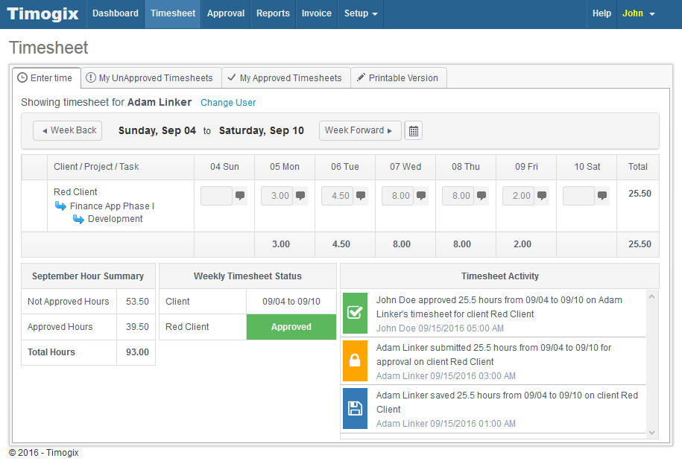682x464 pixels.
Task: Expand the John user menu
Action: coord(638,13)
